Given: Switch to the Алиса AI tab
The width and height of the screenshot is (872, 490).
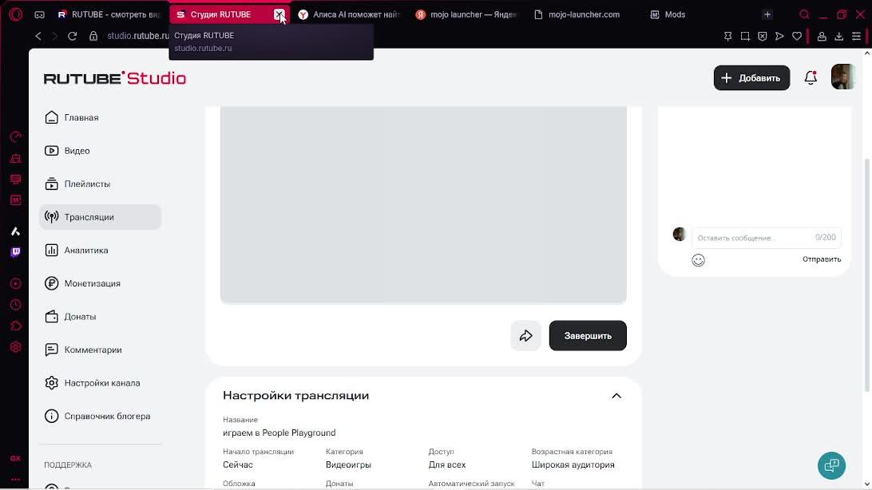Looking at the screenshot, I should (349, 14).
